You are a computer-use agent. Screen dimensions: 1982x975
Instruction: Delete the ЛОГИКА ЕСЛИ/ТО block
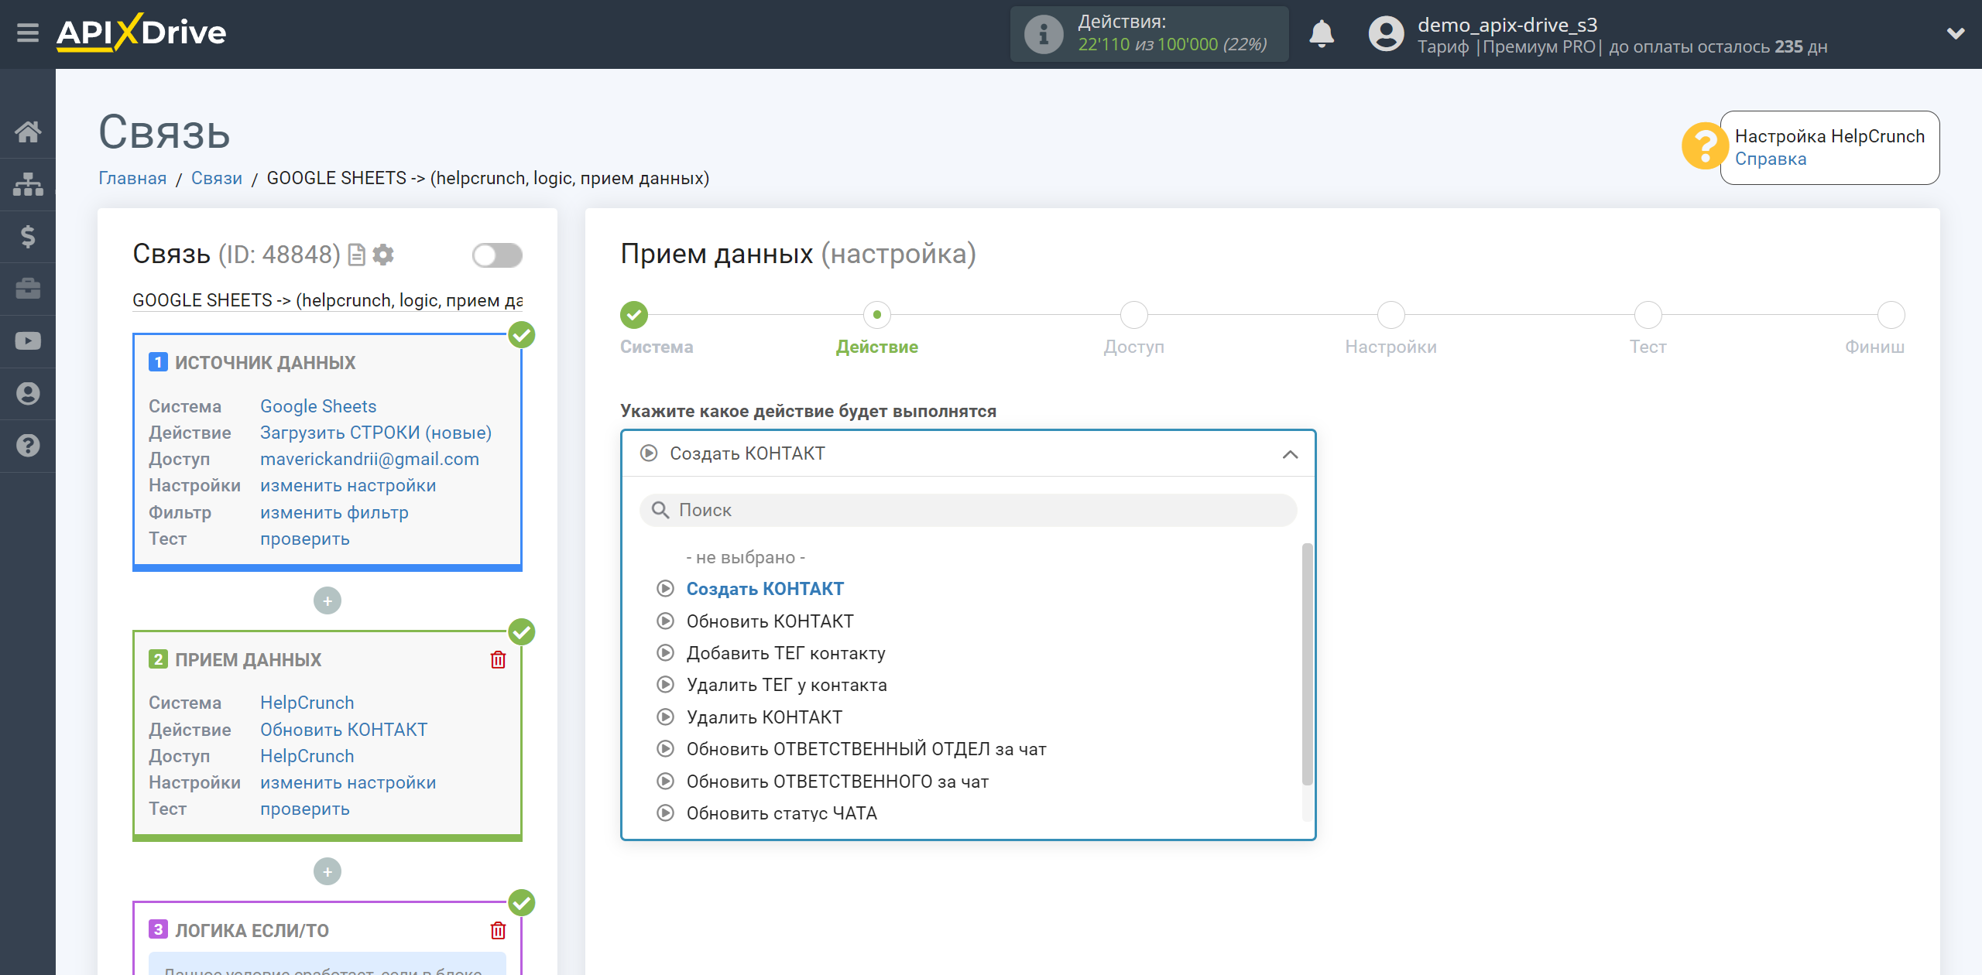click(x=498, y=930)
